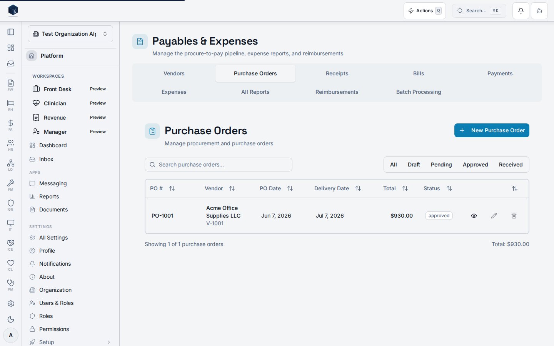Click the Payables & Expenses document icon
Image resolution: width=554 pixels, height=346 pixels.
tap(140, 42)
